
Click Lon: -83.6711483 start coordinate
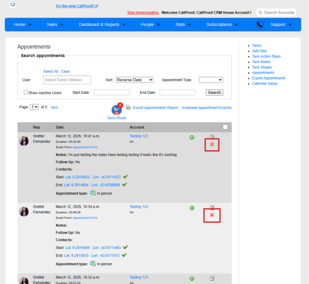click(107, 247)
